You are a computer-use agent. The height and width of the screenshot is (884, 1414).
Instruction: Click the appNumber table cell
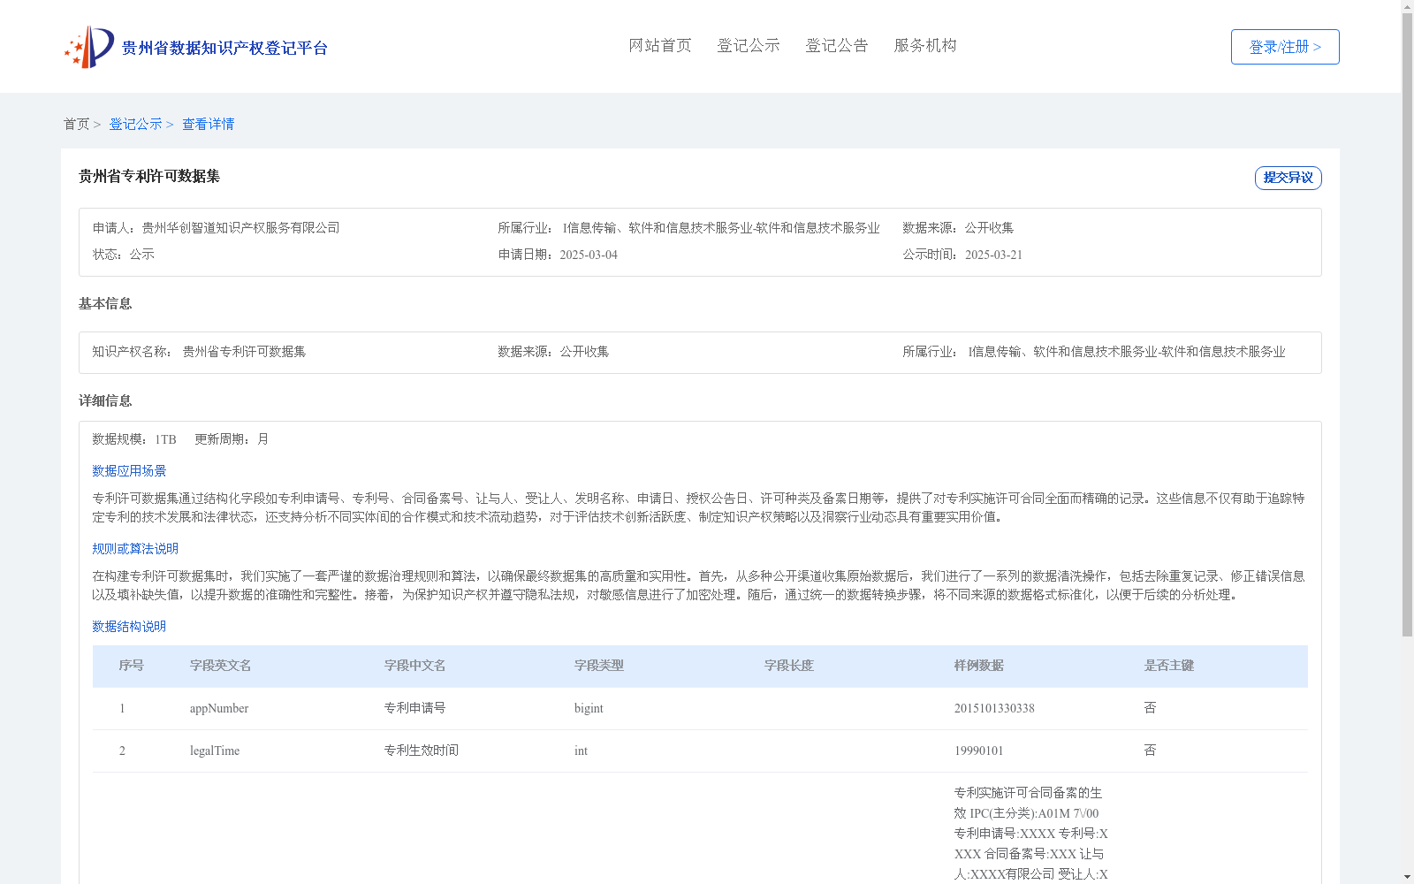pyautogui.click(x=219, y=708)
